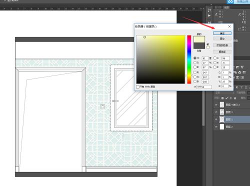This screenshot has height=186, width=250.
Task: Click the lock position move icon
Action: 231,98
